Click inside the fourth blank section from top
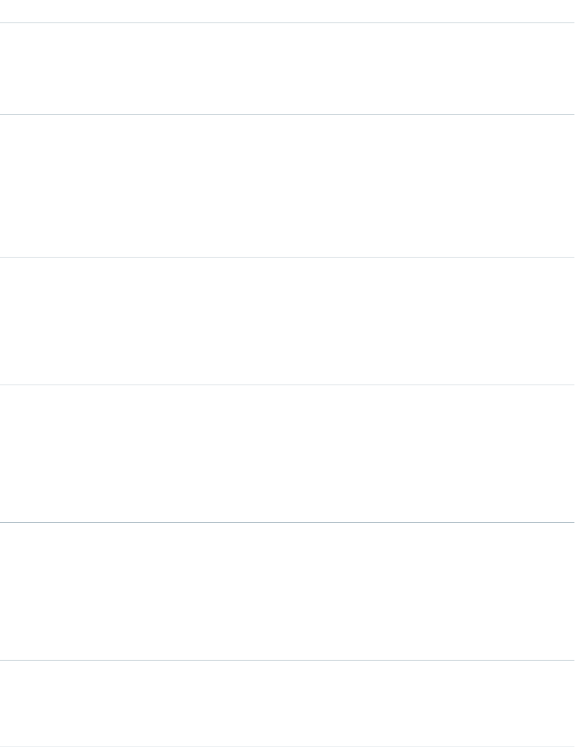The height and width of the screenshot is (747, 575). [x=287, y=454]
